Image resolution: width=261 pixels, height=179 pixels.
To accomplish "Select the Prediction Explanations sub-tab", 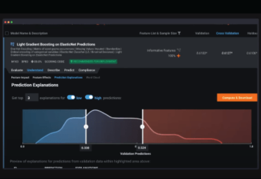I will (68, 77).
